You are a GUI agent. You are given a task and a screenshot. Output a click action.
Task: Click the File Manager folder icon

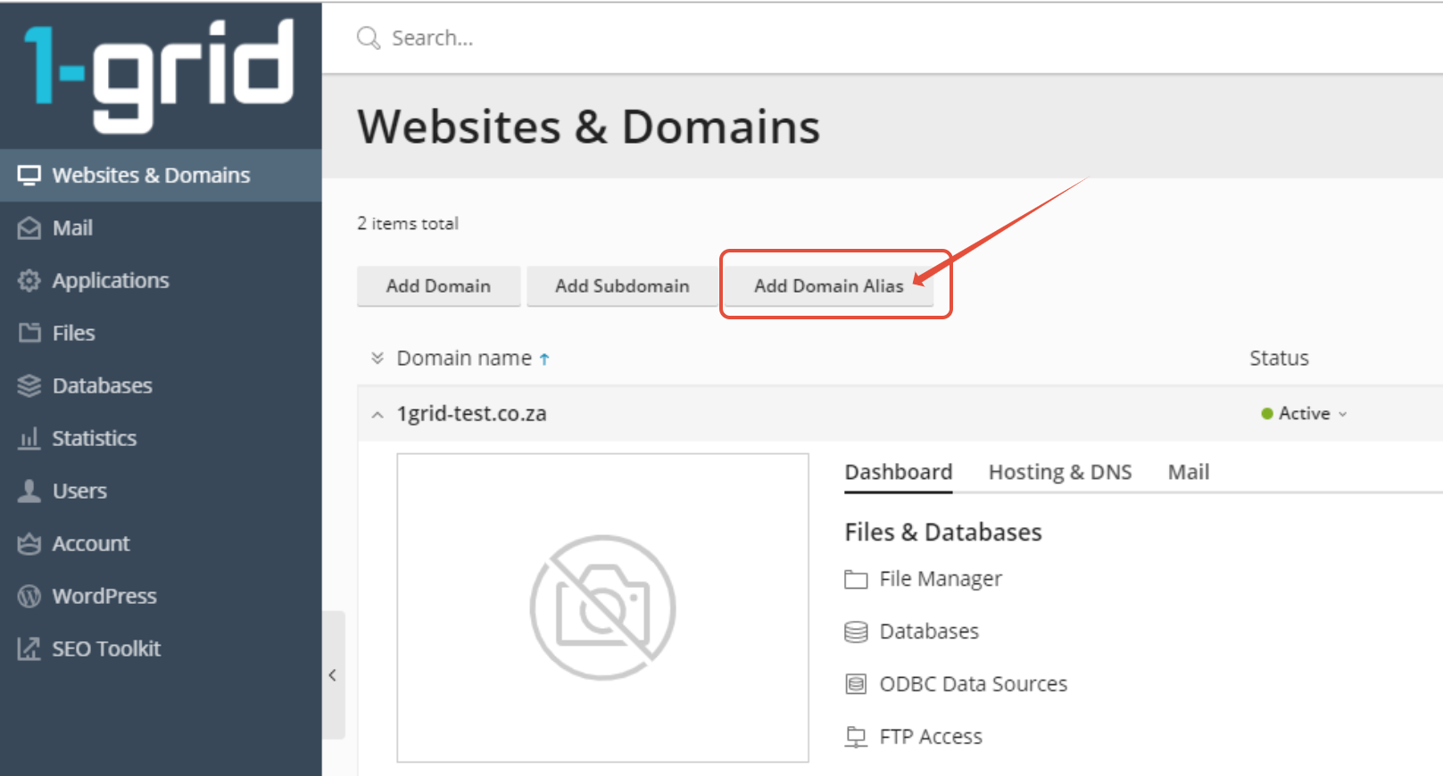(x=856, y=580)
